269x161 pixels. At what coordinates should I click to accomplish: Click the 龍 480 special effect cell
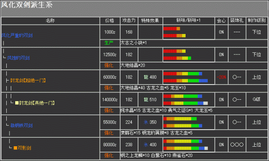(x=150, y=77)
